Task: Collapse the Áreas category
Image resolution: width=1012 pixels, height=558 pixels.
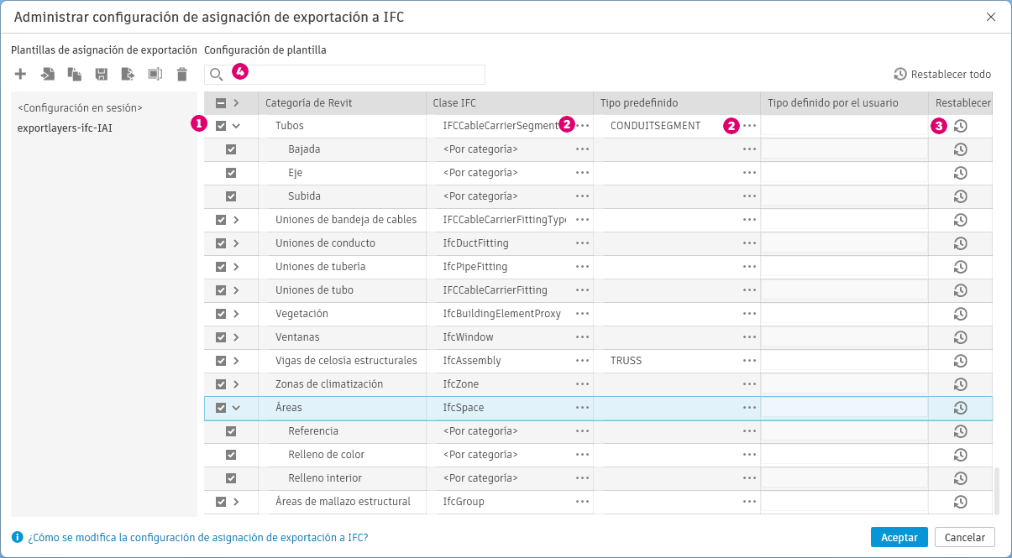Action: [x=236, y=408]
